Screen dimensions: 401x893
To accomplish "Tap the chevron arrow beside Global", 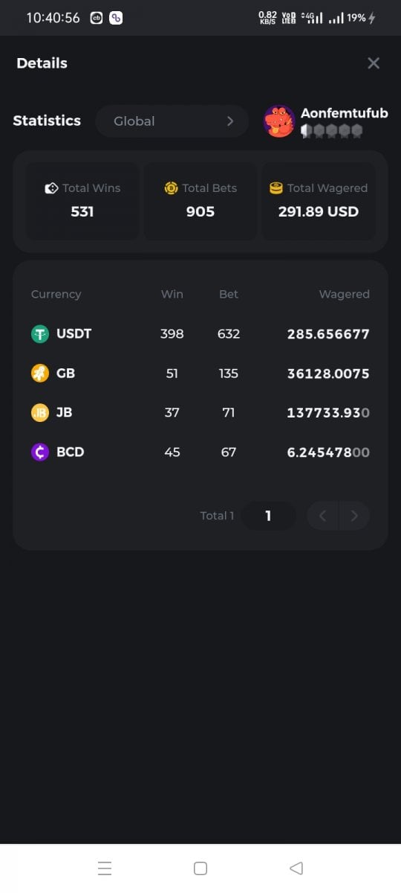I will (230, 121).
